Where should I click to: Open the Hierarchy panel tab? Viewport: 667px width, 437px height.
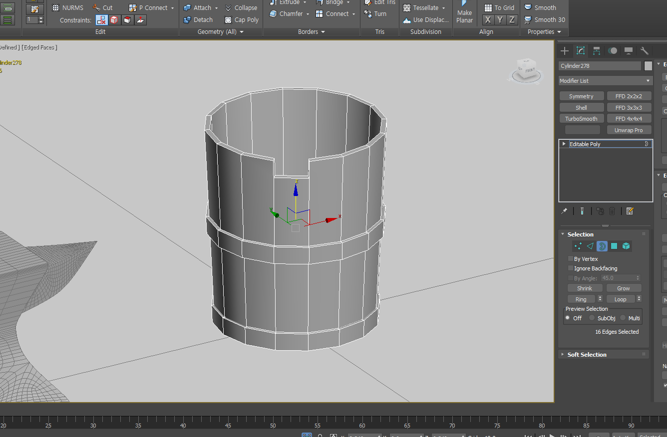(597, 51)
